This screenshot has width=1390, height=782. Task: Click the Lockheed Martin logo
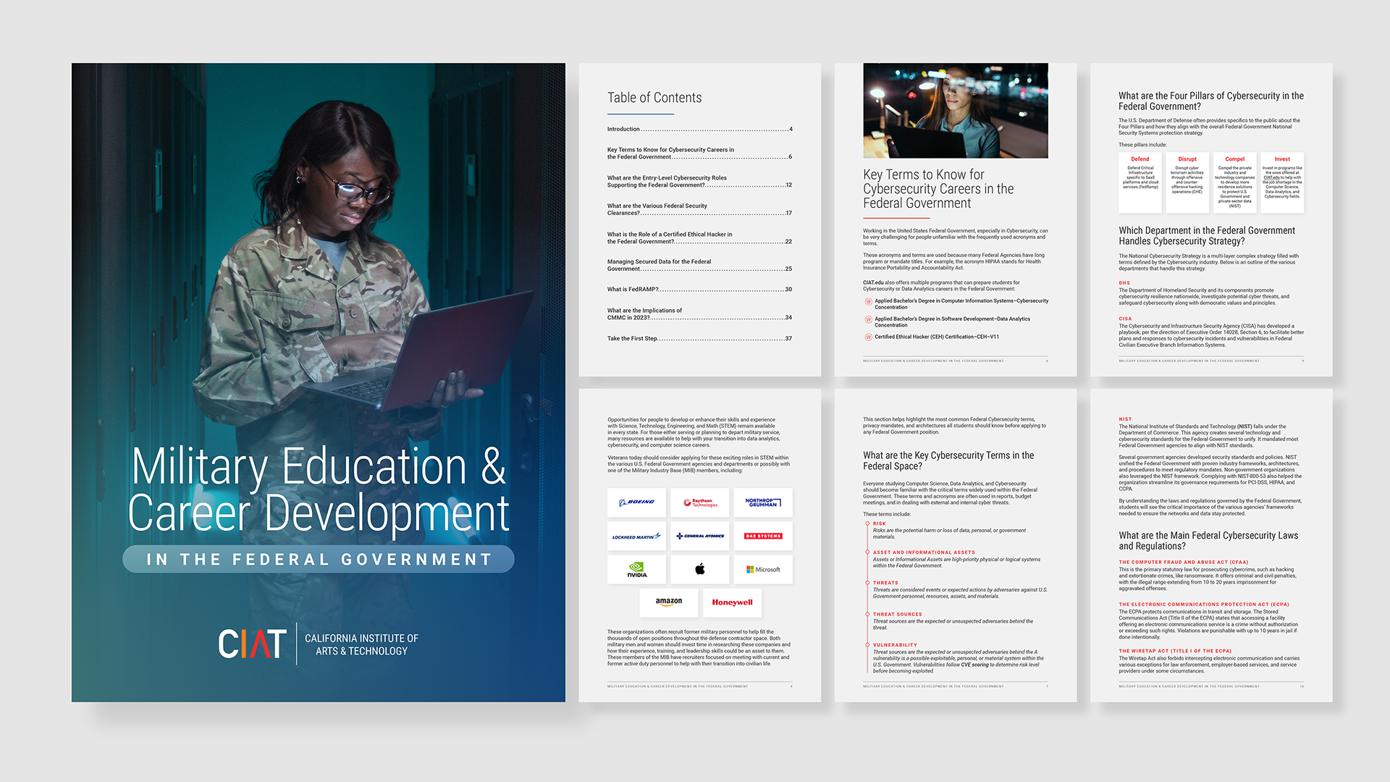pos(636,537)
